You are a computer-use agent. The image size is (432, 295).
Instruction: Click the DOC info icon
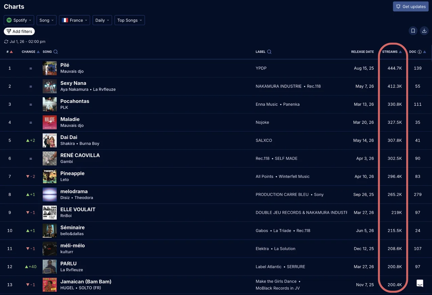pos(420,52)
